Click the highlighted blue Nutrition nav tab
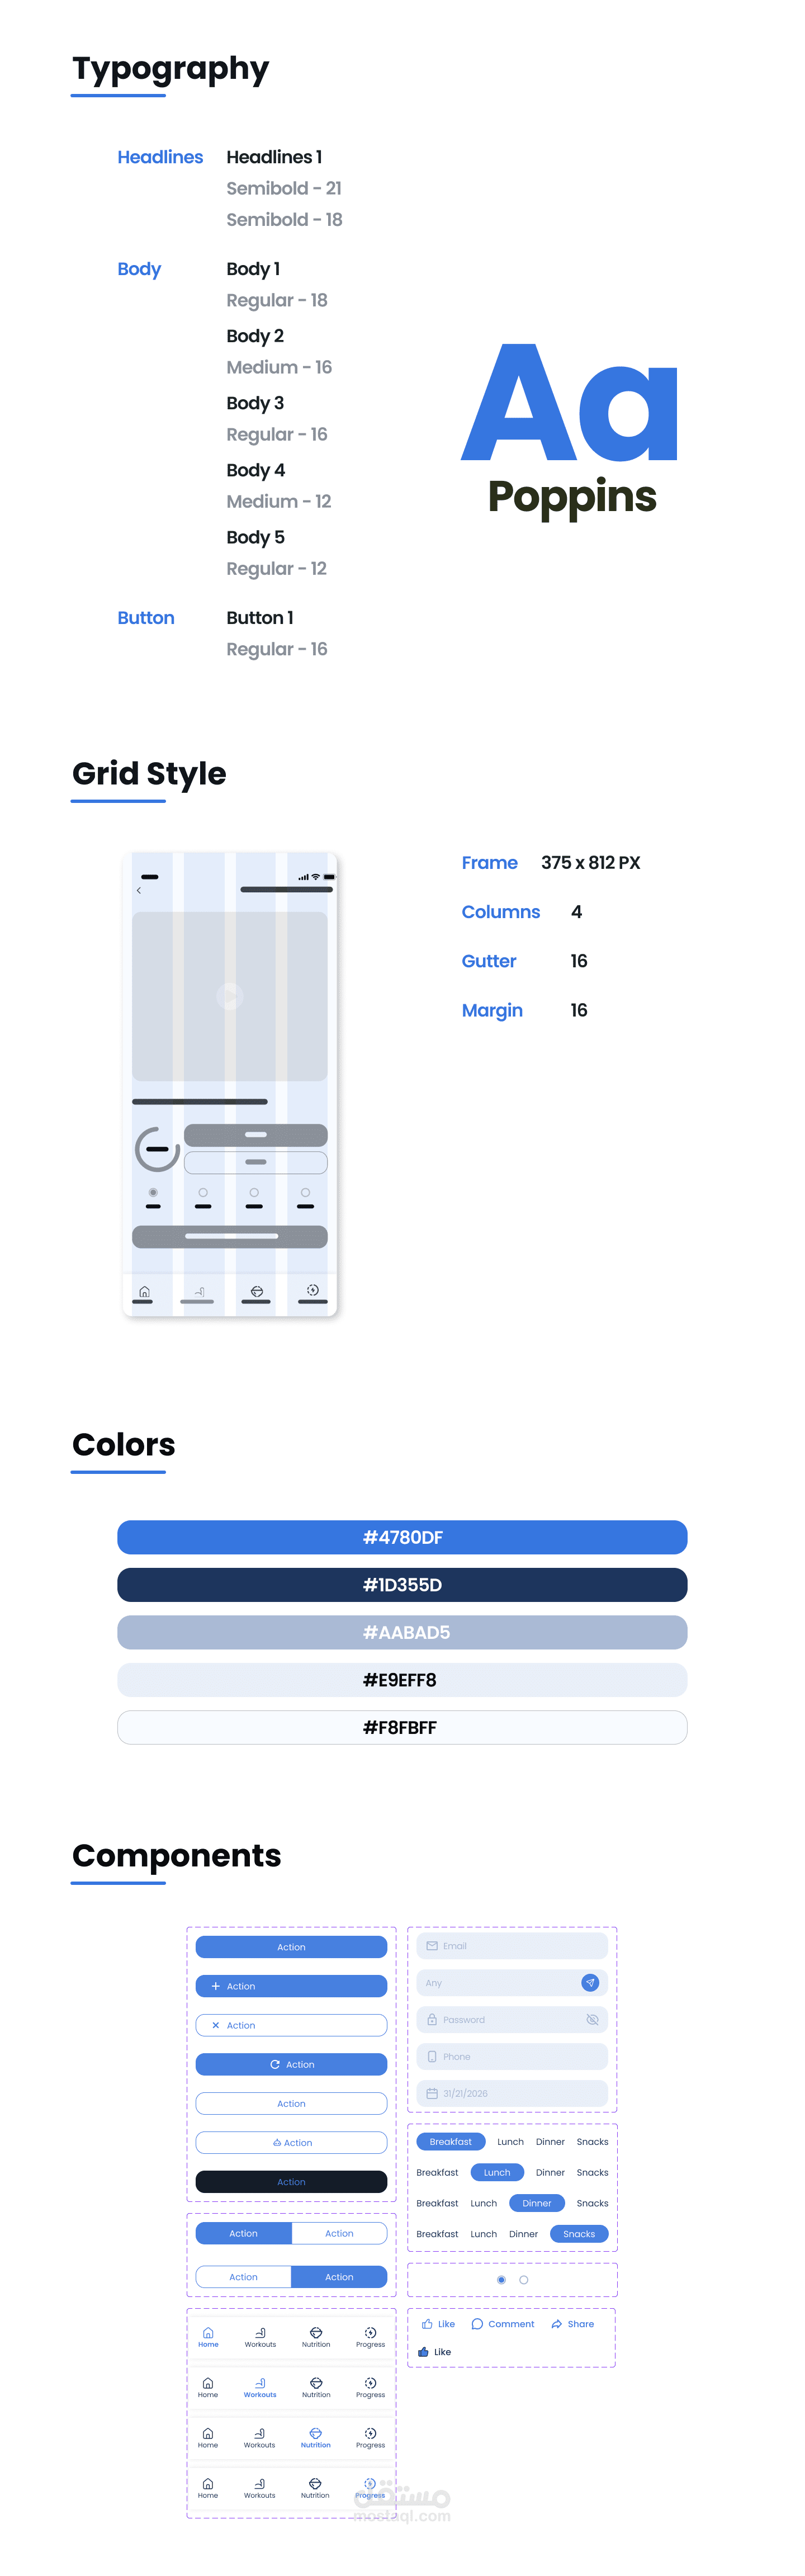The height and width of the screenshot is (2576, 805). point(315,2437)
